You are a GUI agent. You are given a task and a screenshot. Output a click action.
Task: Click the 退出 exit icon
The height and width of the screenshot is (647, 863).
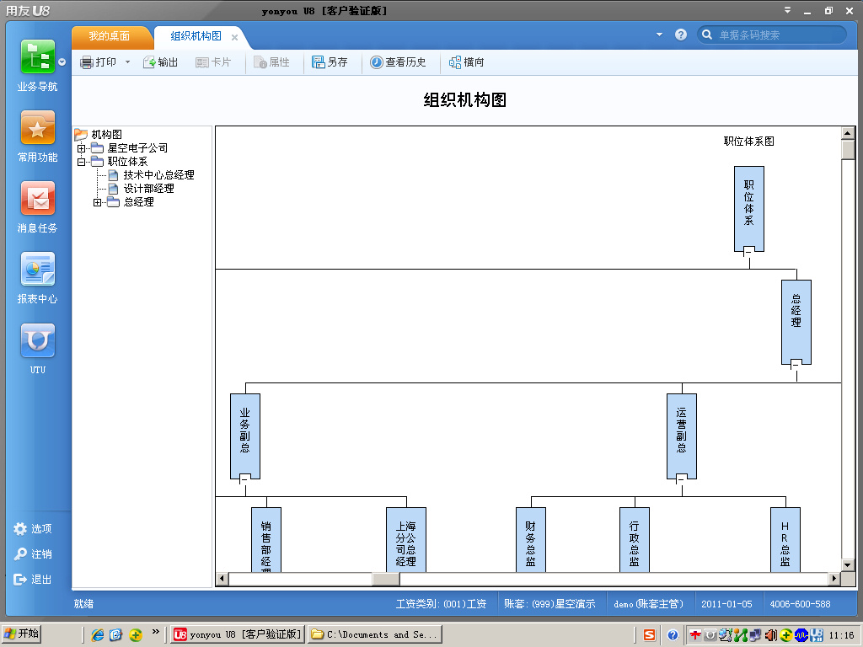(33, 580)
